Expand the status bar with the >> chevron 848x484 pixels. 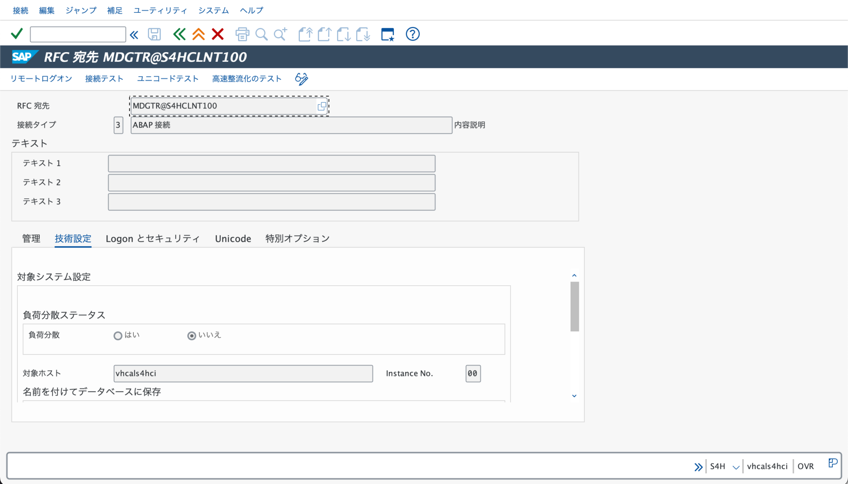(699, 467)
